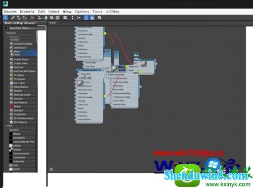This screenshot has width=253, height=188.
Task: Click the Luminance Map slot socket
Action: [x=111, y=82]
